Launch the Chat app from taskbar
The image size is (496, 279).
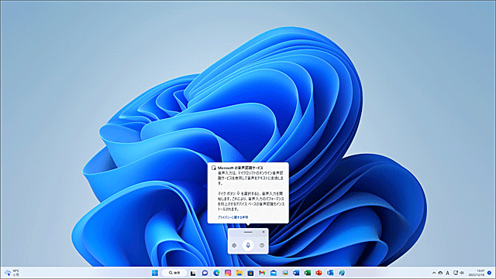(x=205, y=273)
